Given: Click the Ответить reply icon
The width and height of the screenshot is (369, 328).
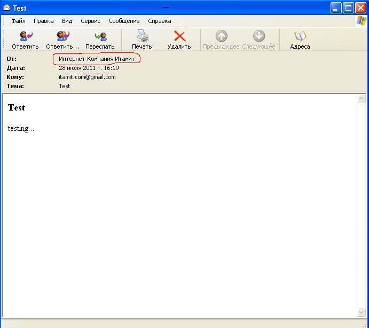Looking at the screenshot, I should click(x=26, y=36).
